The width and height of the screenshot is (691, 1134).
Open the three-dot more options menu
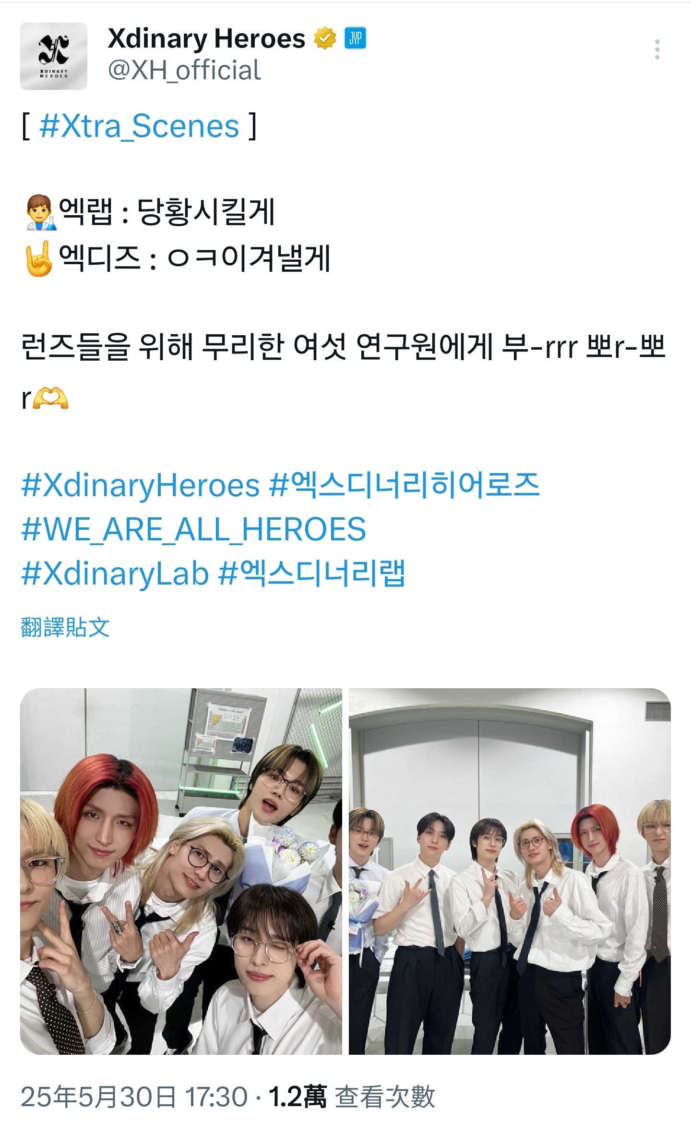(657, 50)
